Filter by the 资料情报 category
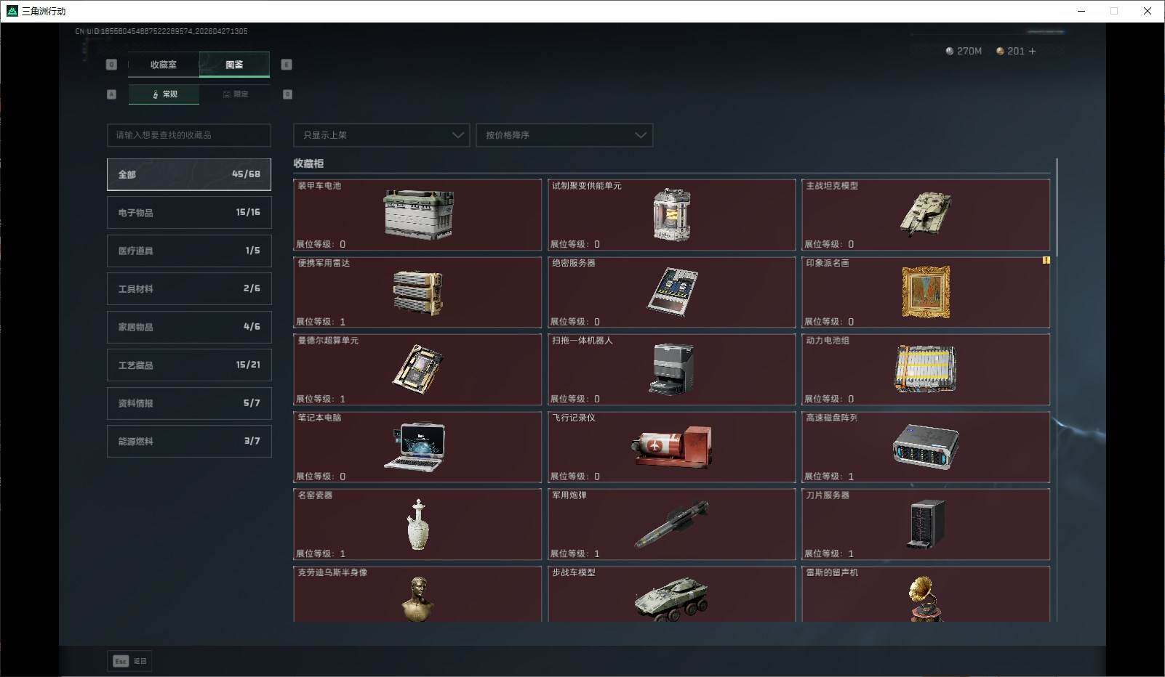The image size is (1165, 677). click(x=189, y=403)
